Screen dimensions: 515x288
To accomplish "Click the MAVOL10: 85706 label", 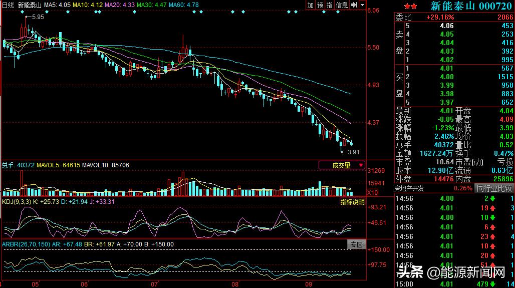I will pos(106,165).
